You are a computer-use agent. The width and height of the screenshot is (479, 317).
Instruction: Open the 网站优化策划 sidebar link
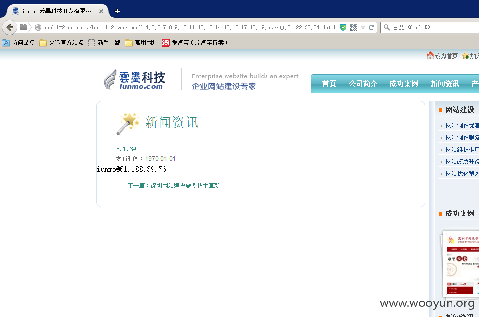tap(462, 174)
